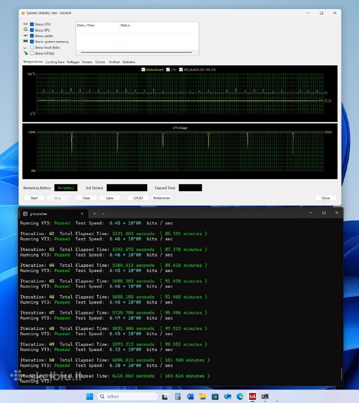Click the system memory module icon
The image size is (359, 403).
(26, 41)
